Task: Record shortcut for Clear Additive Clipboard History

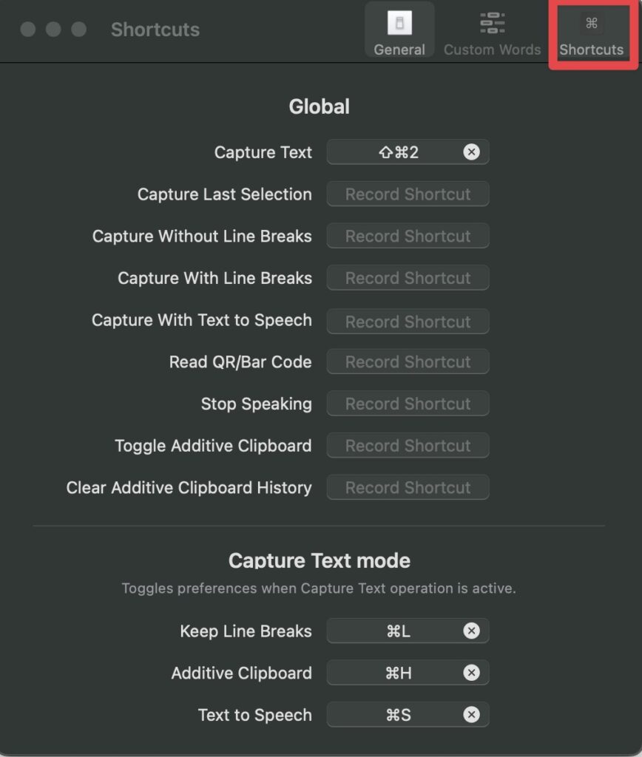Action: coord(408,488)
